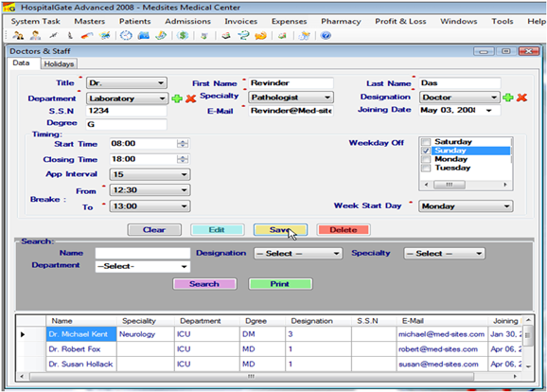Screen dimensions: 547x392
Task: Click the red X beside Department
Action: point(191,98)
